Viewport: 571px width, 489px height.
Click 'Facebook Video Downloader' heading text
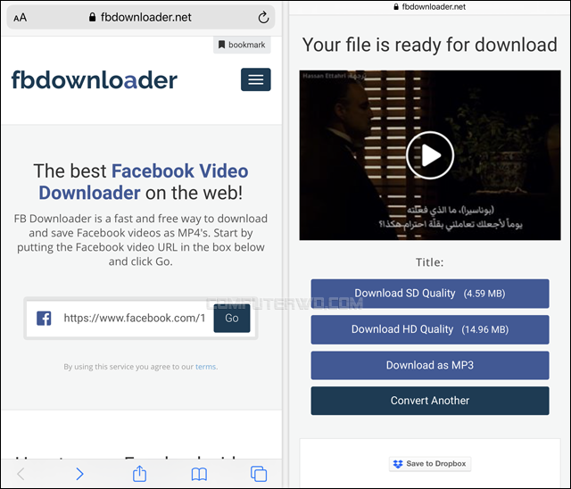coord(144,182)
